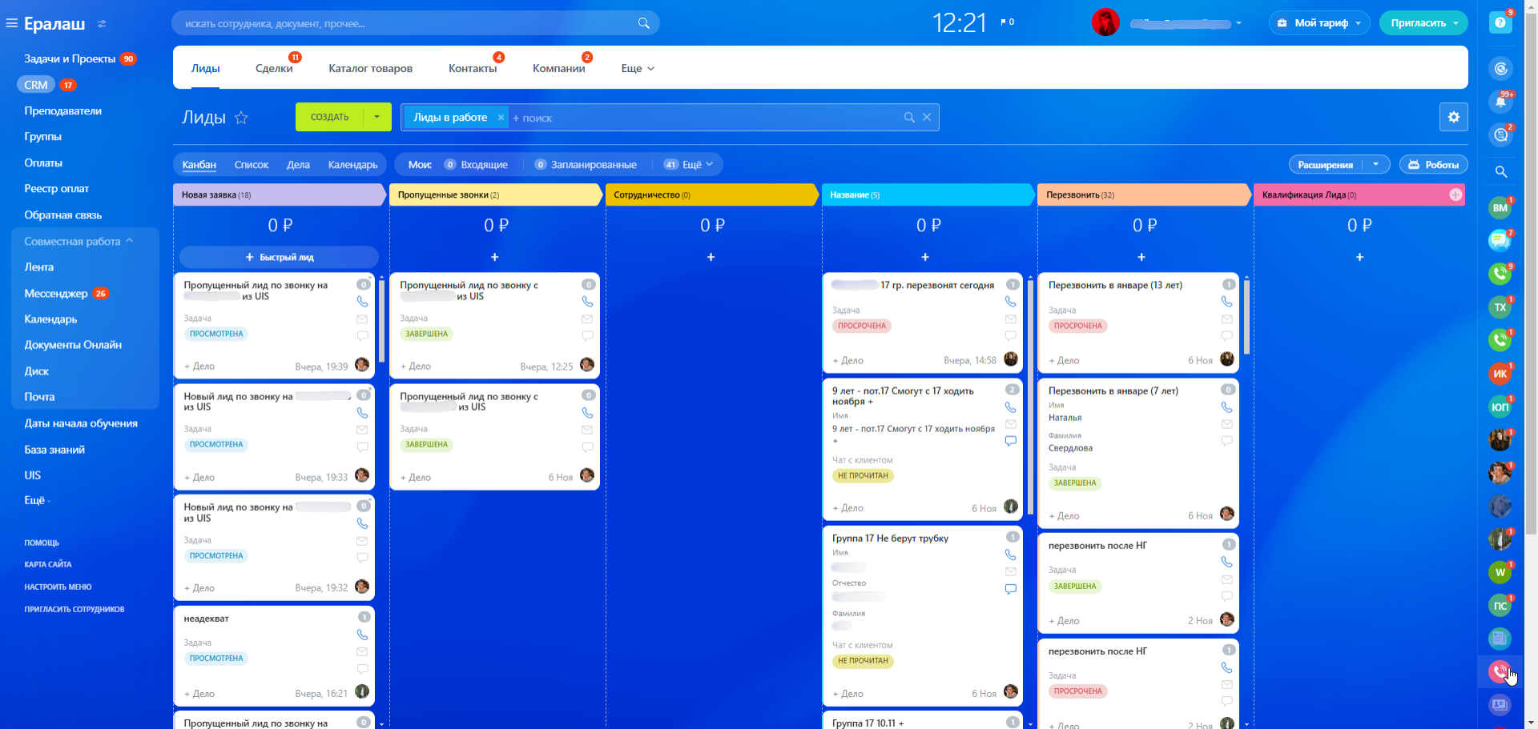Collapse the Совместная работа section
1538x729 pixels.
click(129, 241)
